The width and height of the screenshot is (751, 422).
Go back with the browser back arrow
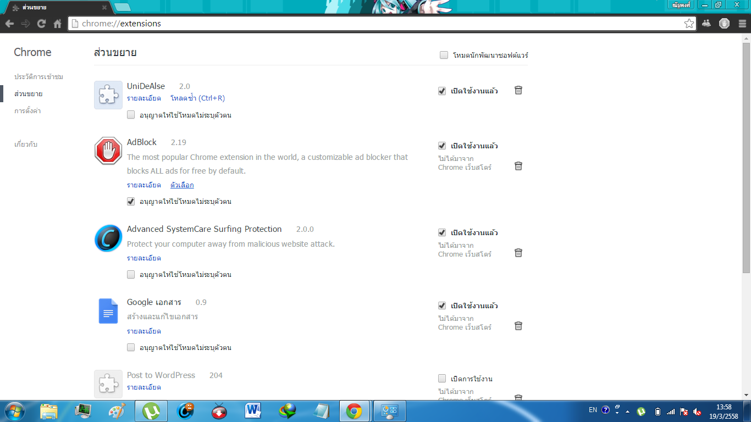click(x=9, y=24)
